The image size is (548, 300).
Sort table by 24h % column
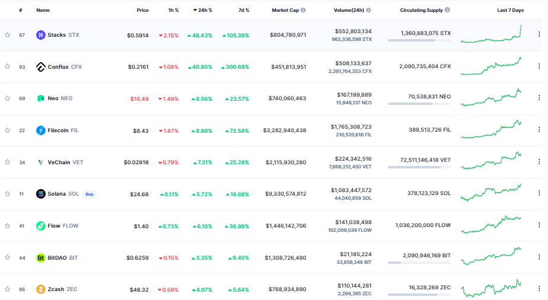[x=203, y=10]
